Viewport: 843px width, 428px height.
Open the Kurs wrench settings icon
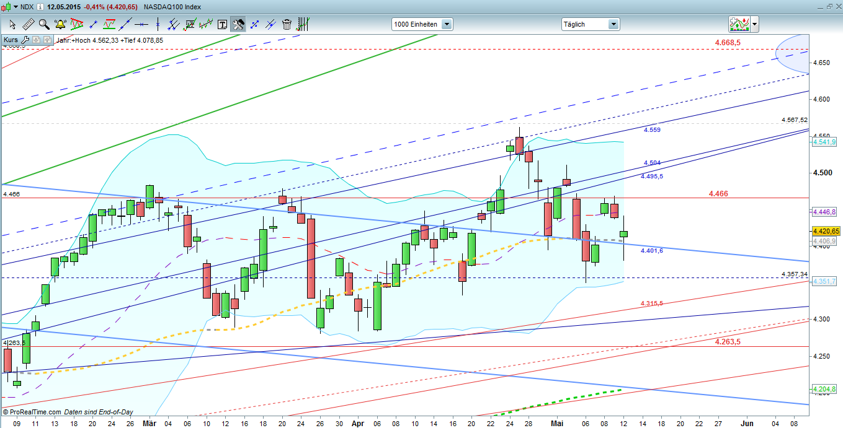click(25, 40)
